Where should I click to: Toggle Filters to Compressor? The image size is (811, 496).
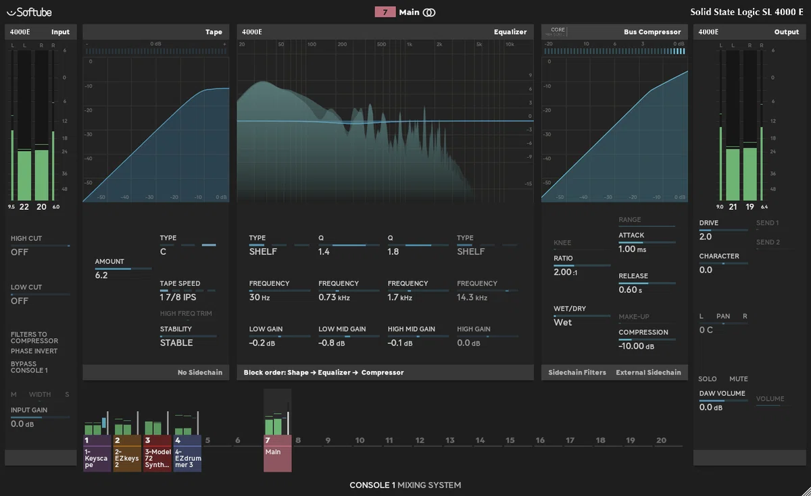tap(34, 337)
